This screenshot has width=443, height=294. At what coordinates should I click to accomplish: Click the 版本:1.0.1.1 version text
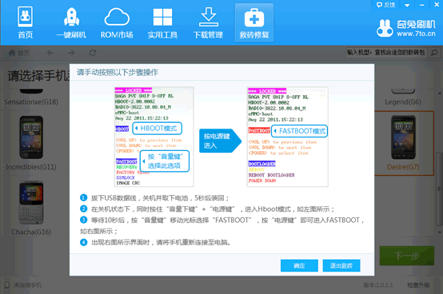tap(378, 285)
